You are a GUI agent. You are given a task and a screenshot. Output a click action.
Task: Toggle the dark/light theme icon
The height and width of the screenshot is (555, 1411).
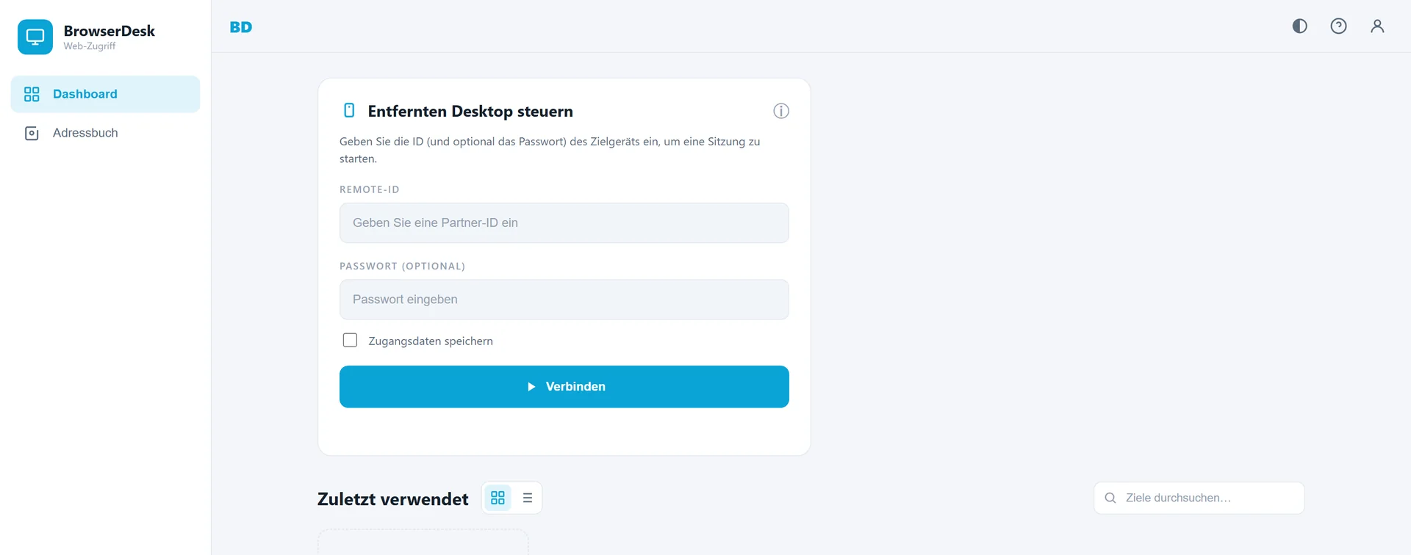[1300, 26]
